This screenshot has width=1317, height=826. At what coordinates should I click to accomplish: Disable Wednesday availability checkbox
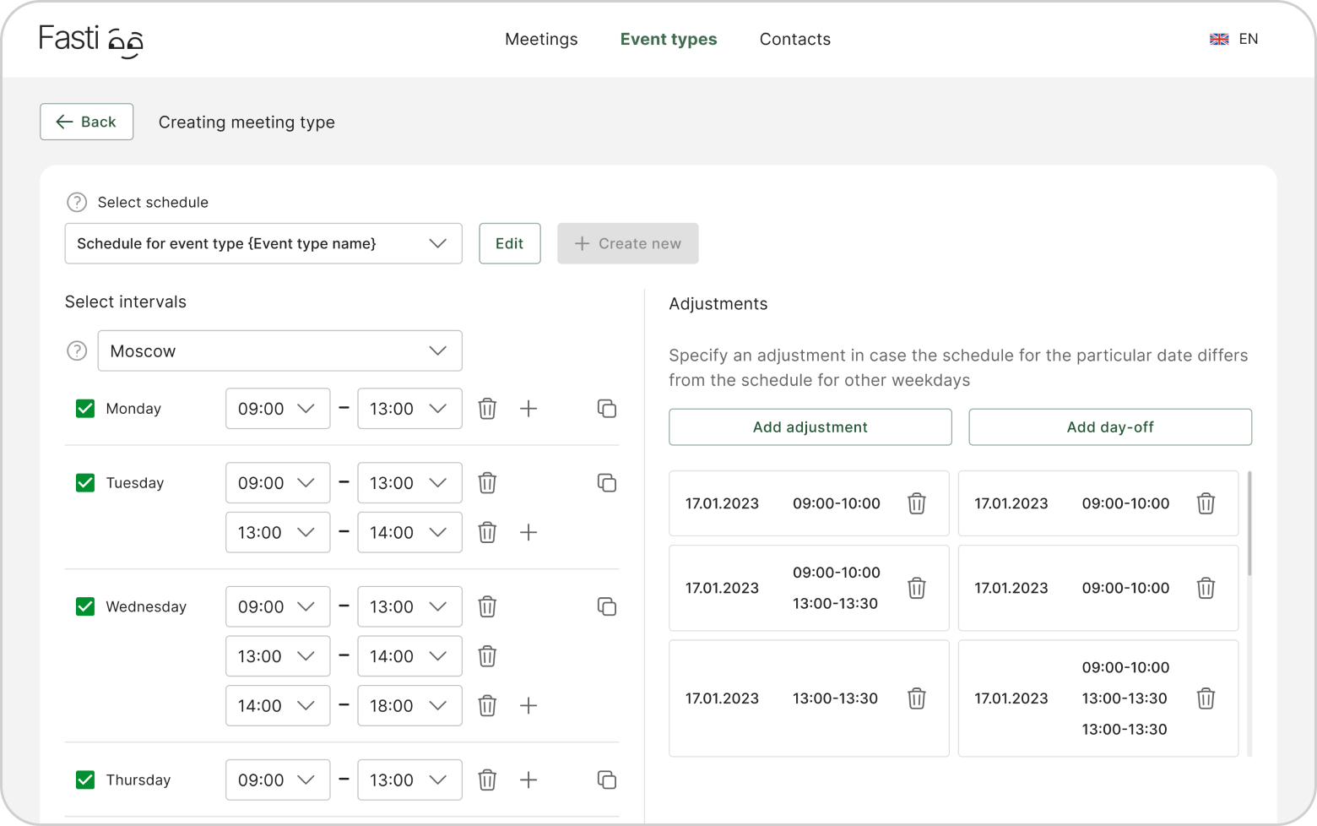pos(85,606)
